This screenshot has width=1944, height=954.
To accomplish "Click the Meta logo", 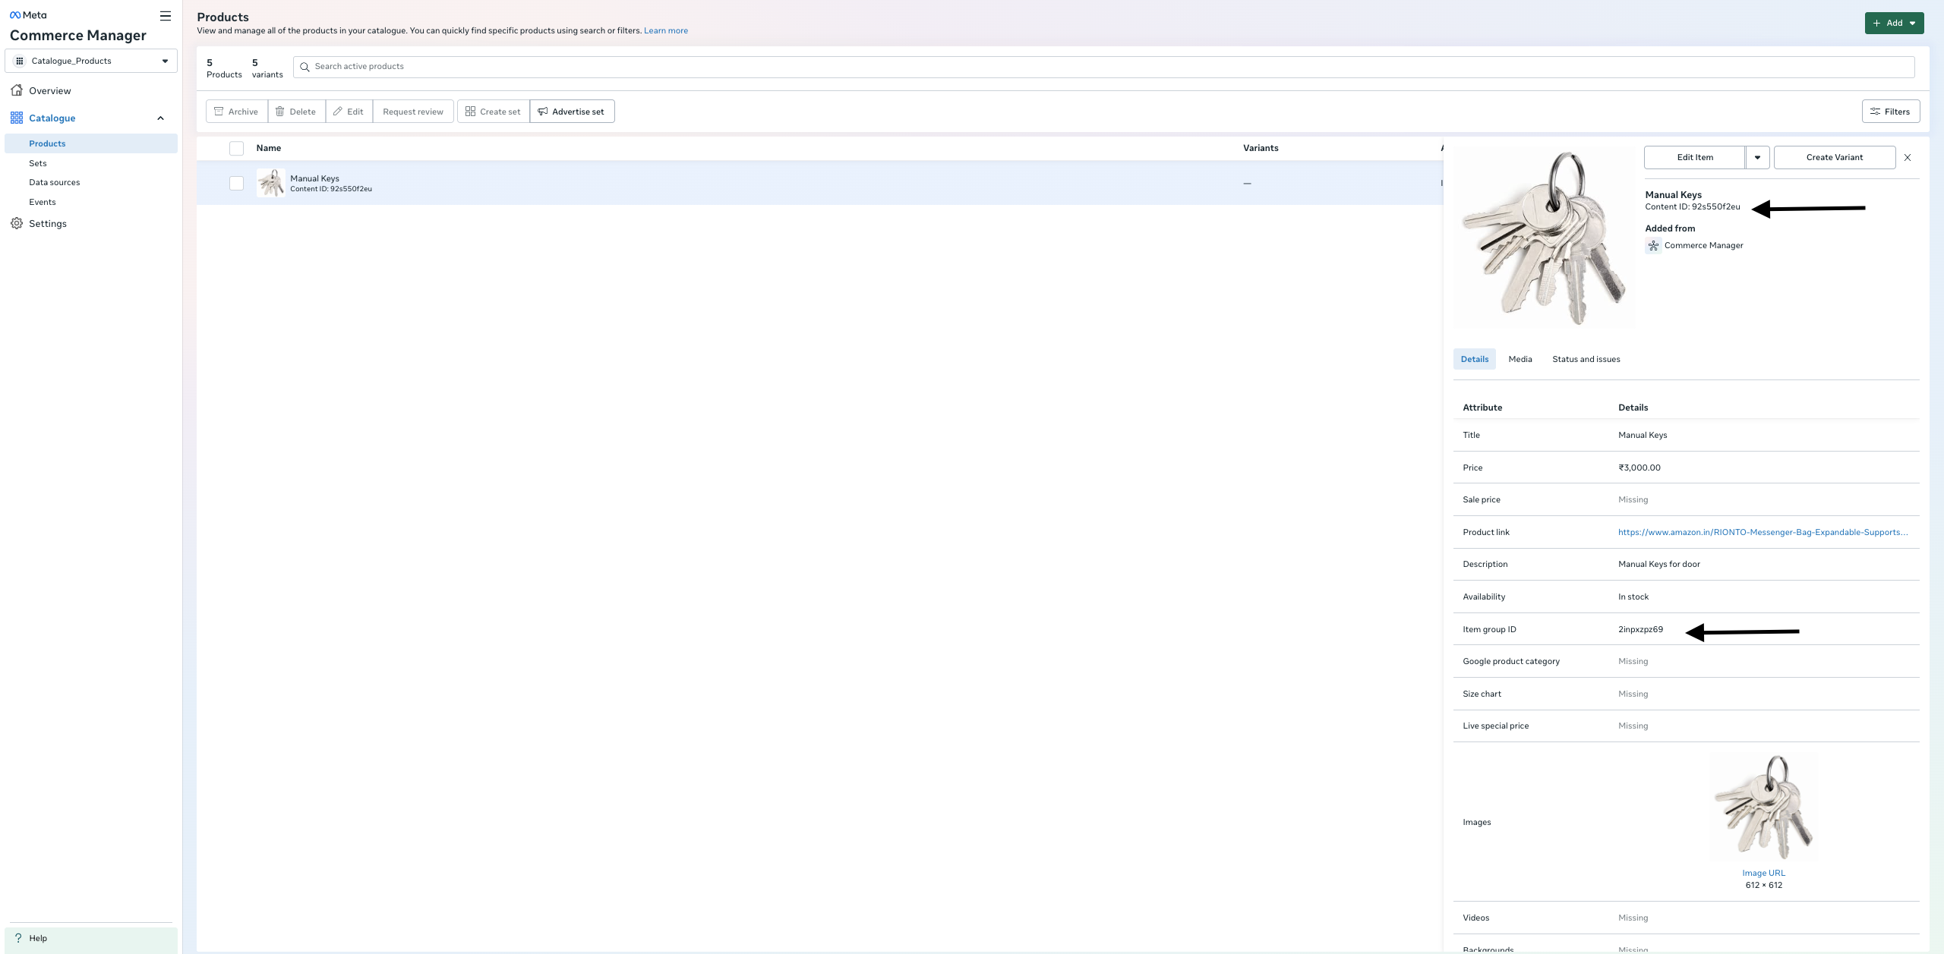I will [30, 14].
